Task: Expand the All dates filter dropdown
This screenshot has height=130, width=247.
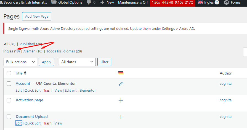Action: pyautogui.click(x=77, y=62)
